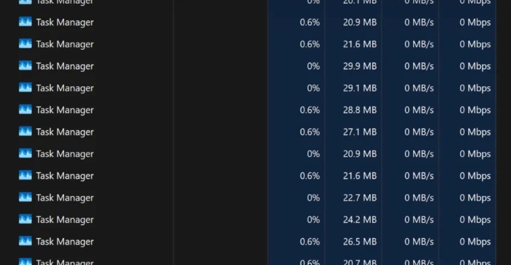The height and width of the screenshot is (265, 511).
Task: Select the 26.5 MB memory value
Action: [360, 242]
